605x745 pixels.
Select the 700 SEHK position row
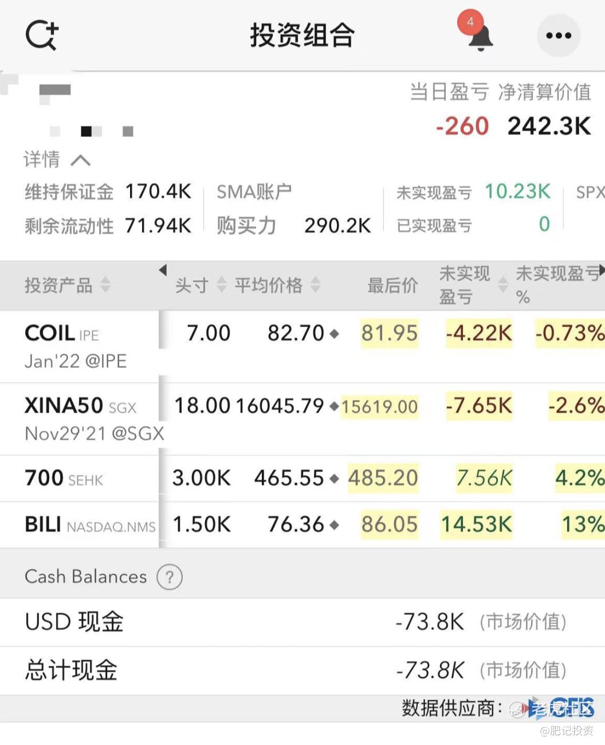pos(302,479)
